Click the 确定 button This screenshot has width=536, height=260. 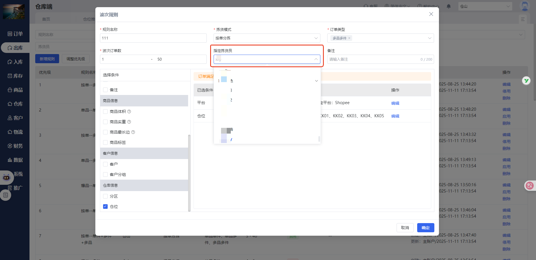pos(425,228)
